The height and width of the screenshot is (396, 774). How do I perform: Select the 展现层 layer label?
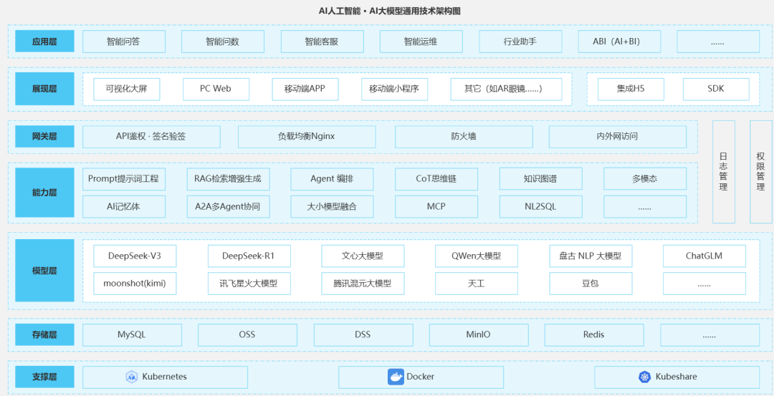tap(44, 90)
